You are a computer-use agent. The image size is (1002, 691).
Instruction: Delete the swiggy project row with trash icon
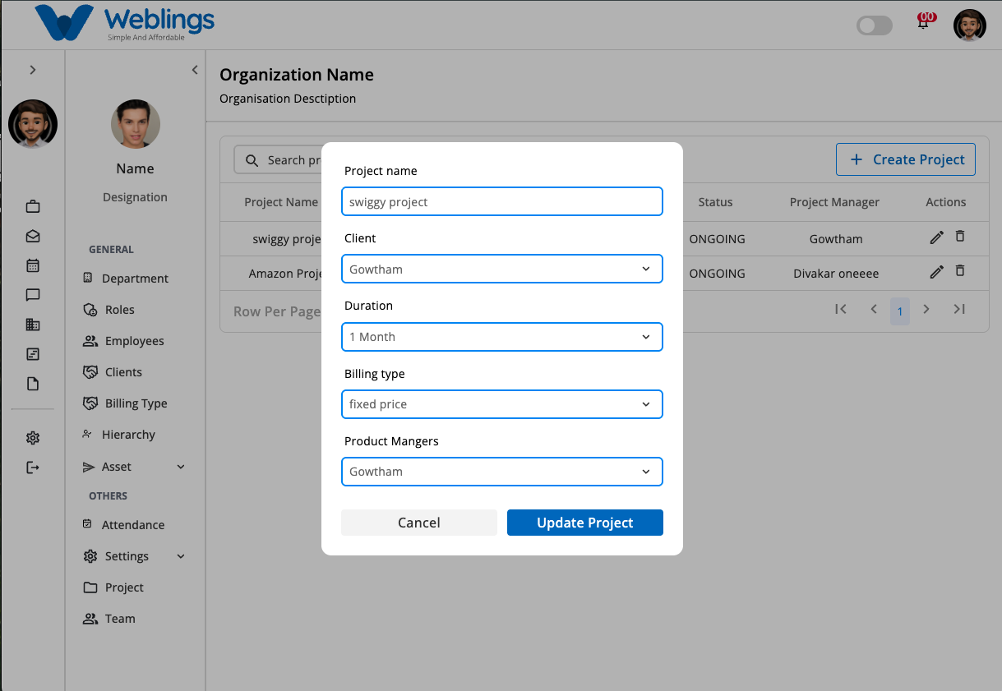[x=960, y=237]
